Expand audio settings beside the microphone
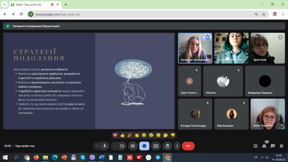Image resolution: width=288 pixels, height=162 pixels. tap(97, 146)
